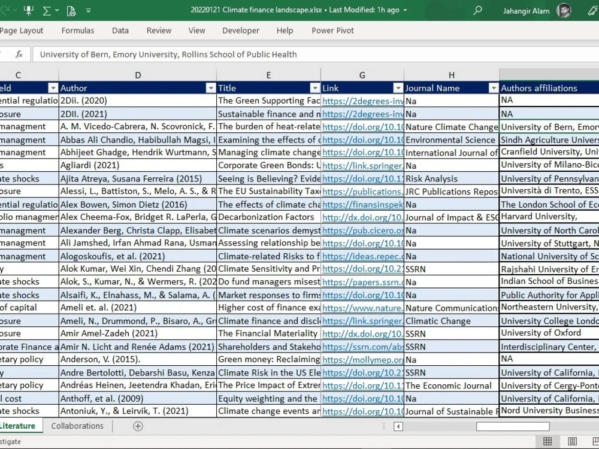The width and height of the screenshot is (599, 449).
Task: Open the Power Pivot tab
Action: point(332,31)
